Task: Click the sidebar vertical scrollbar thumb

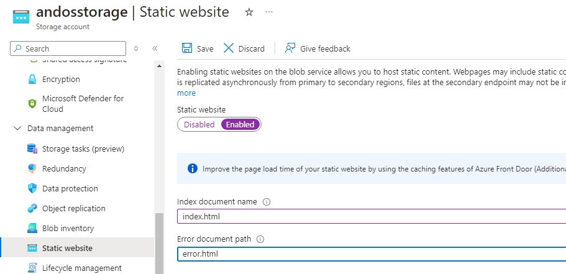Action: coord(159,242)
